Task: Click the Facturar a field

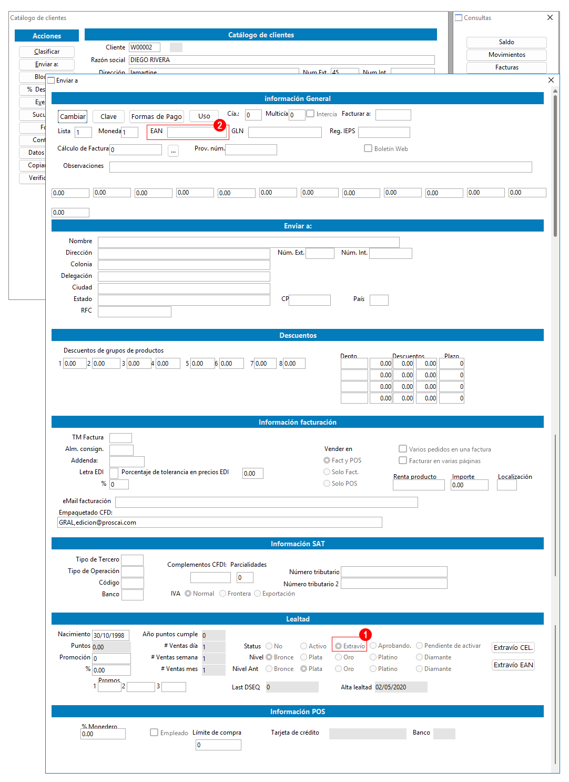Action: 393,115
